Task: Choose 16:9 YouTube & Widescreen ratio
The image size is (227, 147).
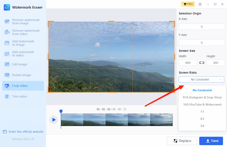Action: pos(202,104)
